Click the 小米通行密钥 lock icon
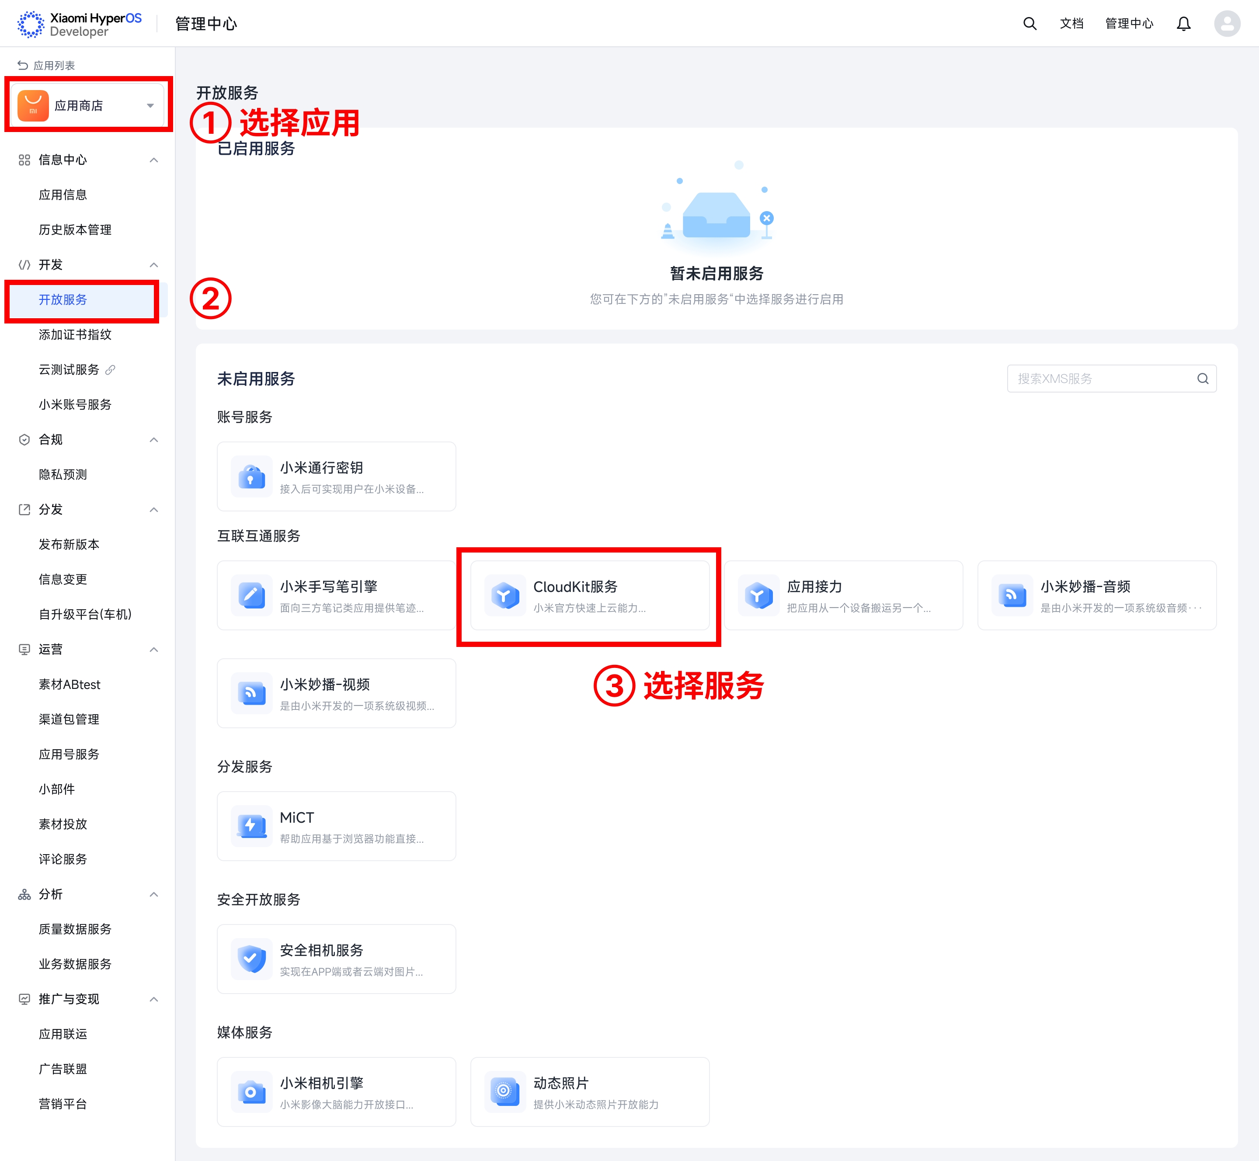Screen dimensions: 1259x1161 pyautogui.click(x=252, y=477)
